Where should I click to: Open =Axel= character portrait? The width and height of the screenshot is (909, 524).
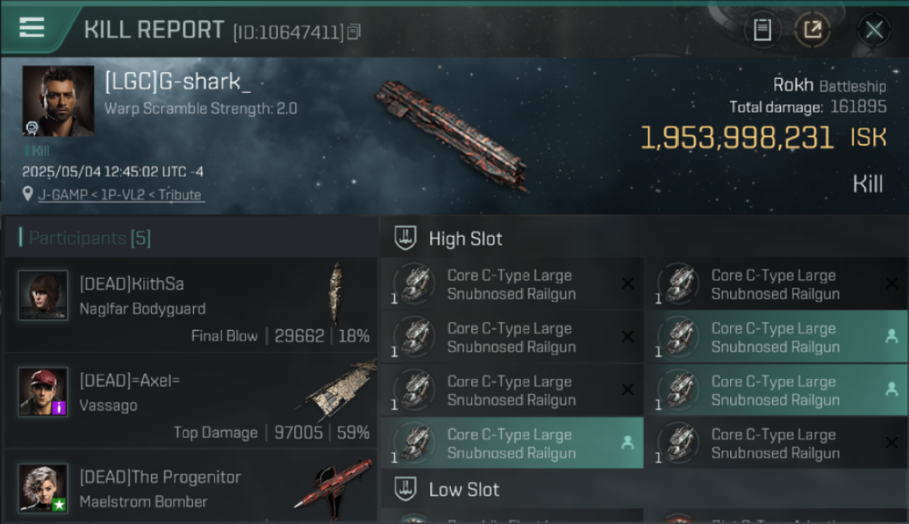pyautogui.click(x=43, y=392)
